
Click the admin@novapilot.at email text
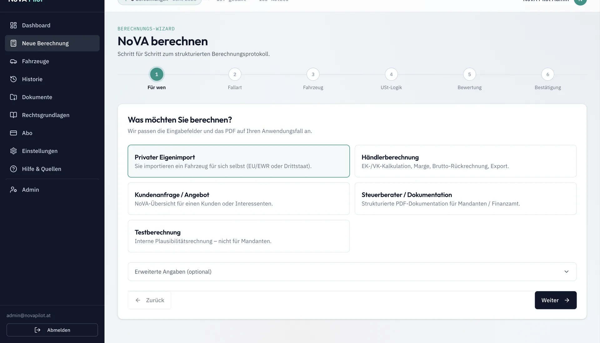click(28, 316)
